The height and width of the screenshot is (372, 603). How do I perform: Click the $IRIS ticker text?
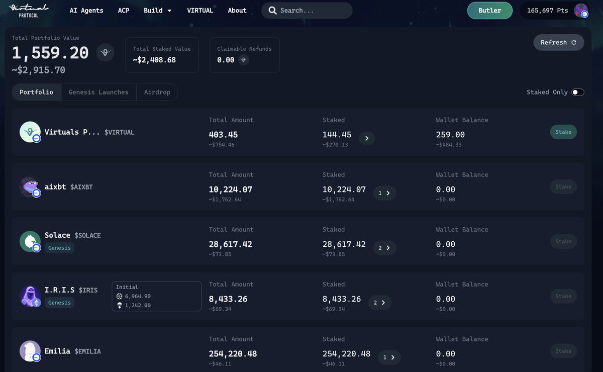pyautogui.click(x=88, y=290)
